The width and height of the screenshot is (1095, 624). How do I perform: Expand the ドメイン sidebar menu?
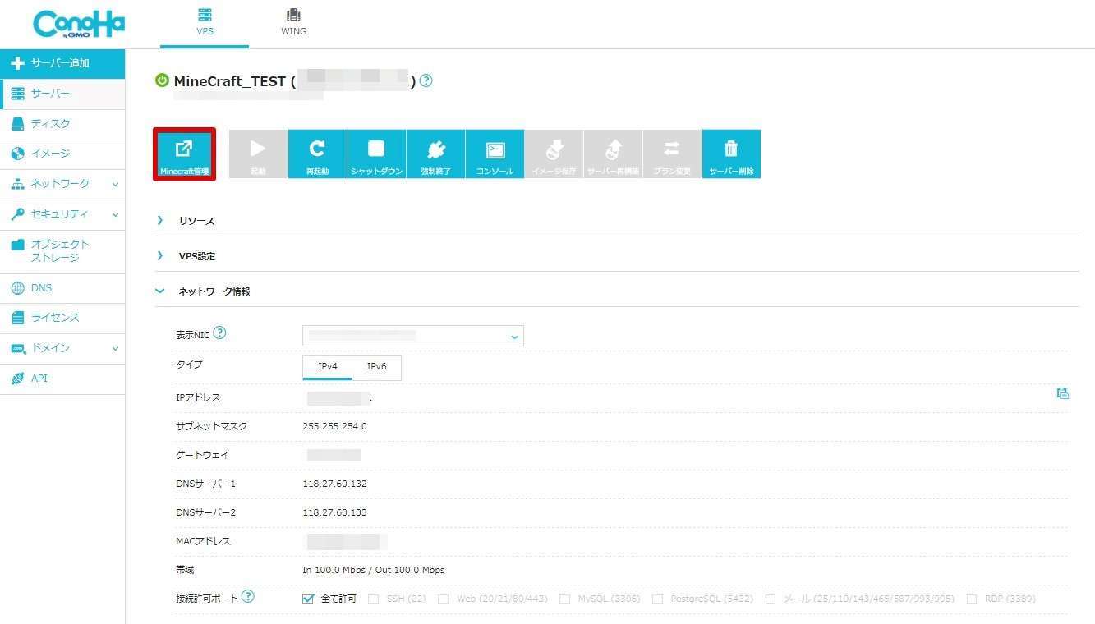(x=62, y=348)
